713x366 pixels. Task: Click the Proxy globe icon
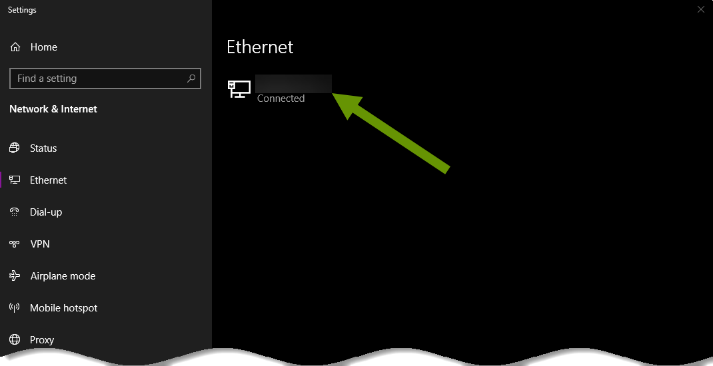[x=15, y=339]
